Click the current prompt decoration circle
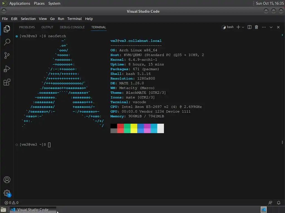The image size is (285, 213). 17,145
